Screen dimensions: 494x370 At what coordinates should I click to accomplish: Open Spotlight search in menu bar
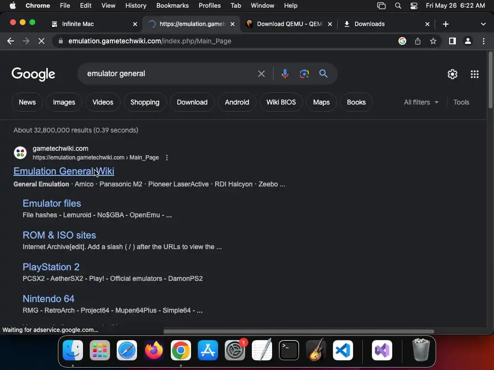(x=398, y=6)
